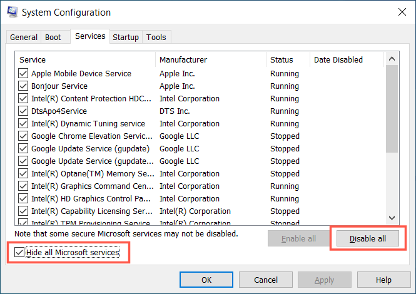Click the scroll down arrow in services list
The image size is (416, 294).
point(392,217)
